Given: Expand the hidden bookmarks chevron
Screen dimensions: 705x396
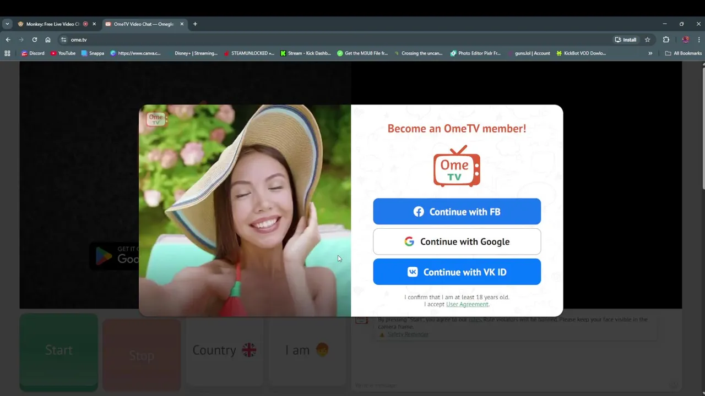Looking at the screenshot, I should pos(650,53).
